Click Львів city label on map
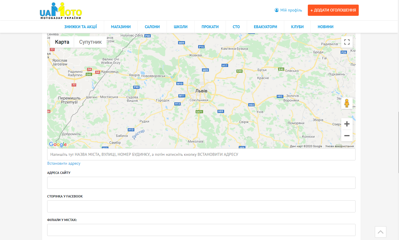The image size is (399, 240). (201, 91)
